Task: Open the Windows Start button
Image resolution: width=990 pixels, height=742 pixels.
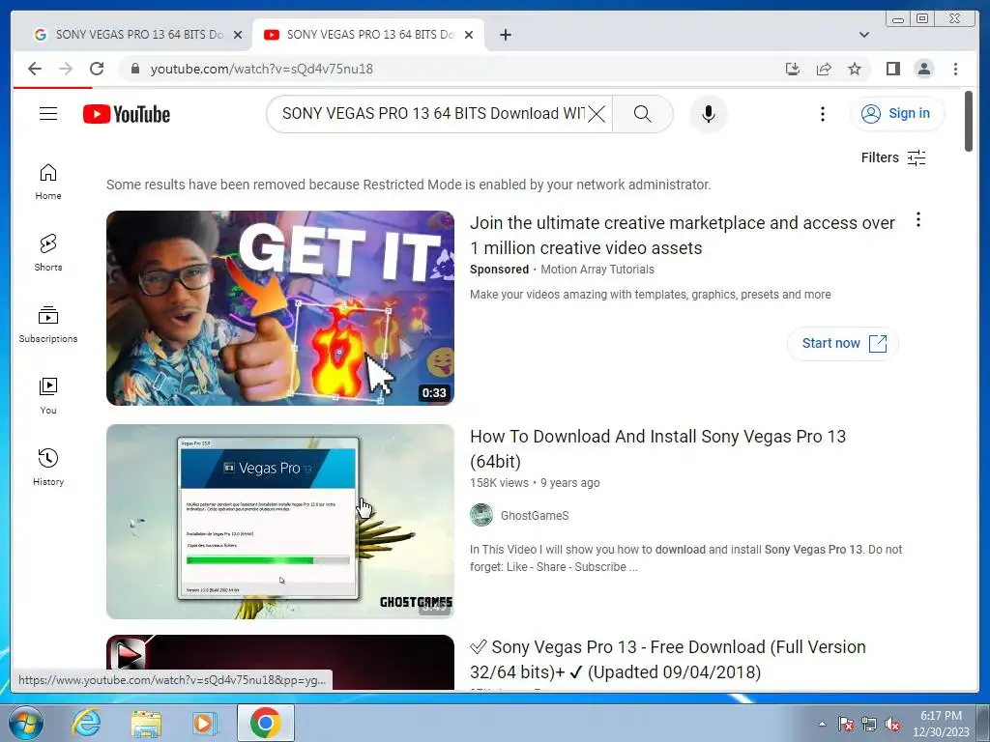Action: [x=26, y=723]
